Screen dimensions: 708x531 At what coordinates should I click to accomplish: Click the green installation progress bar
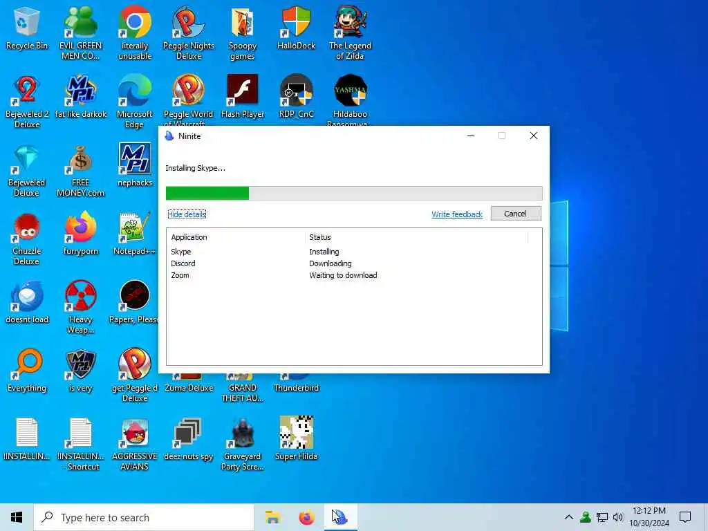(x=207, y=193)
